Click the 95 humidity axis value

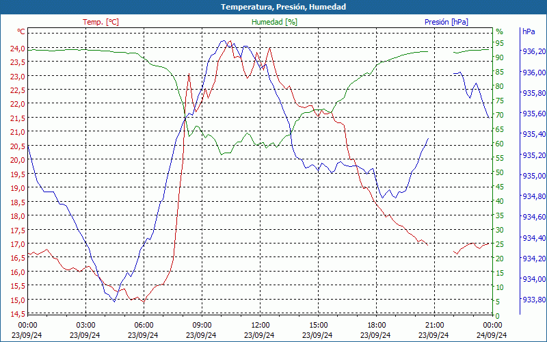tap(500, 43)
